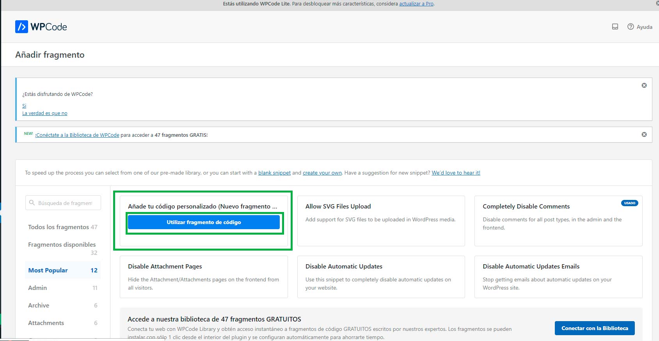This screenshot has height=341, width=659.
Task: Choose 'La verdad es que no'
Action: pos(45,113)
